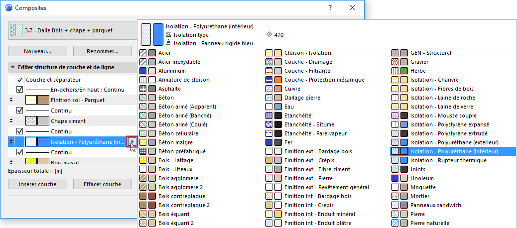Screen dimensions: 517x228
Task: Click Béton préfabriqué grid icon
Action: pyautogui.click(x=143, y=151)
